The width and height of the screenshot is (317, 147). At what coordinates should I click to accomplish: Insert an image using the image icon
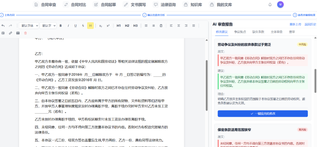[x=3, y=33]
